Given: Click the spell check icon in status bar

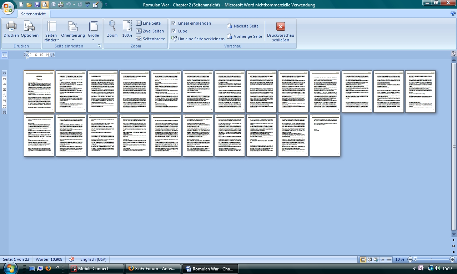Looking at the screenshot, I should click(x=72, y=259).
